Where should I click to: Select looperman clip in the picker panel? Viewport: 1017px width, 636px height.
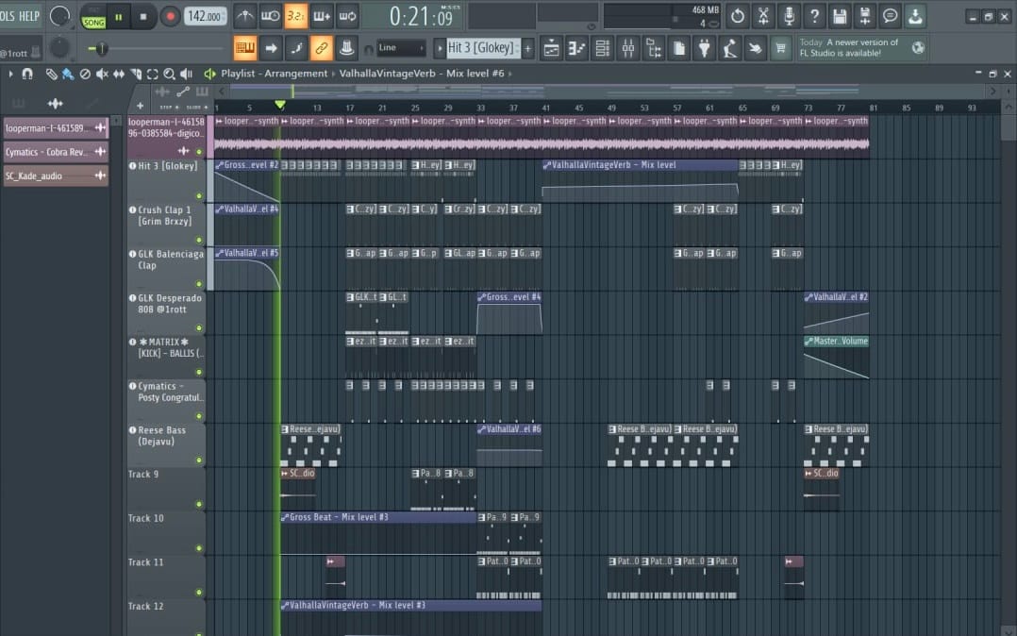[x=55, y=127]
